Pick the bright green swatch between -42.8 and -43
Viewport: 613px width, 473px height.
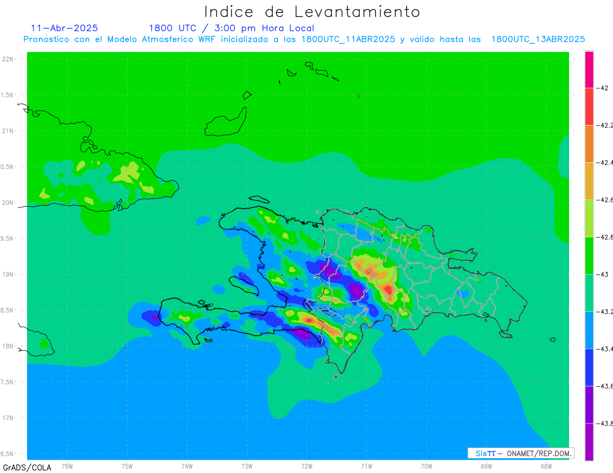(589, 255)
